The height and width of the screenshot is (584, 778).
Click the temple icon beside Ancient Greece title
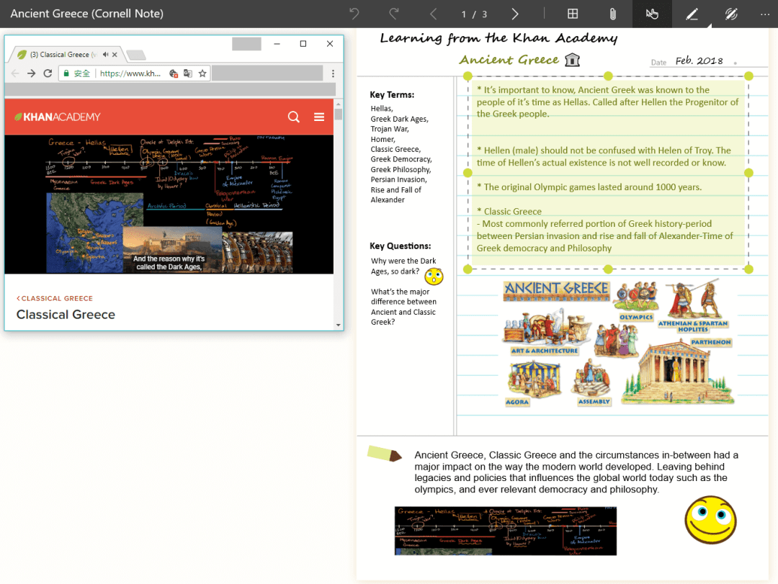point(573,60)
